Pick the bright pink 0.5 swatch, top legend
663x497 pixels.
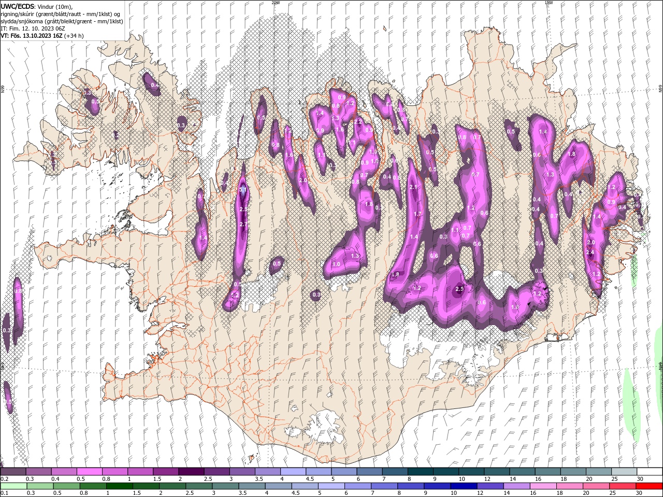89,472
